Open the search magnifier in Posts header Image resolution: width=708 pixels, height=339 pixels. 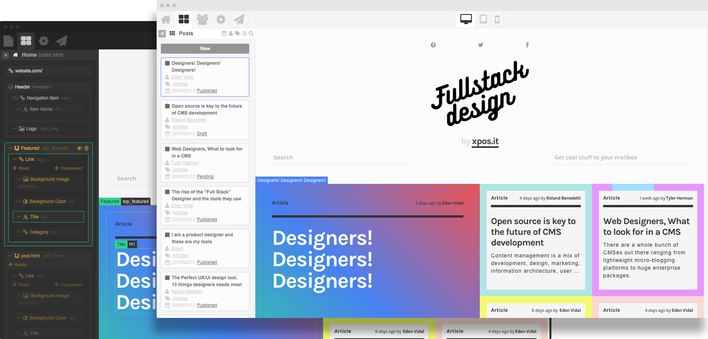(x=251, y=33)
